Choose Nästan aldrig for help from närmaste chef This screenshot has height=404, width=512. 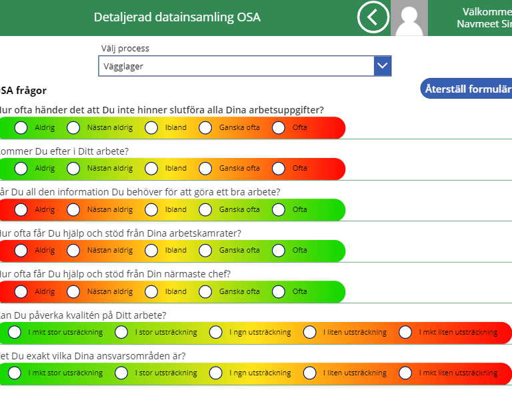73,291
